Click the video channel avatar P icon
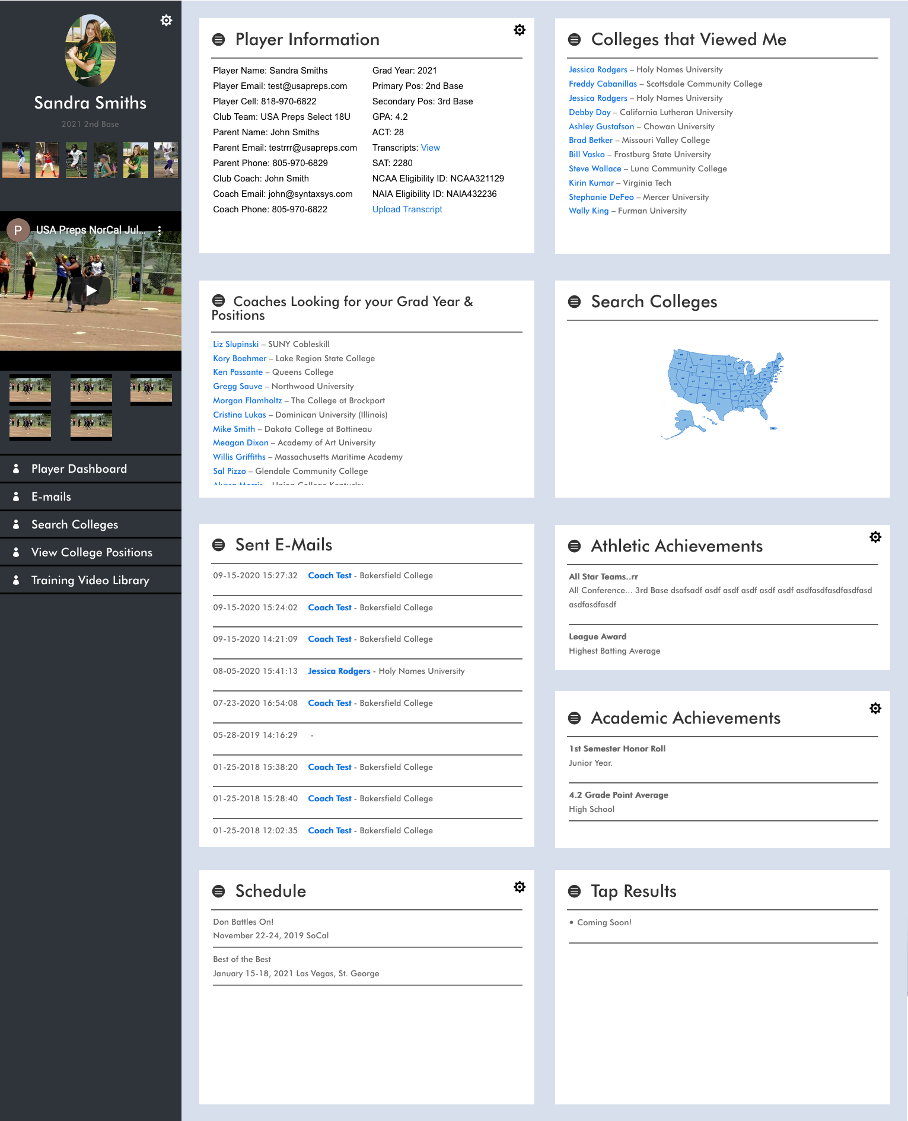Image resolution: width=908 pixels, height=1121 pixels. pyautogui.click(x=18, y=230)
